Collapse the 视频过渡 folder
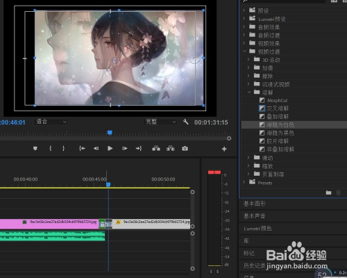Viewport: 347px width, 278px height. 244,51
